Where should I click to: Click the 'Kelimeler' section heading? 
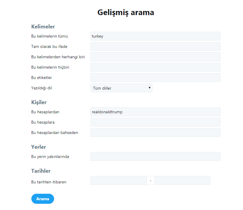43,27
